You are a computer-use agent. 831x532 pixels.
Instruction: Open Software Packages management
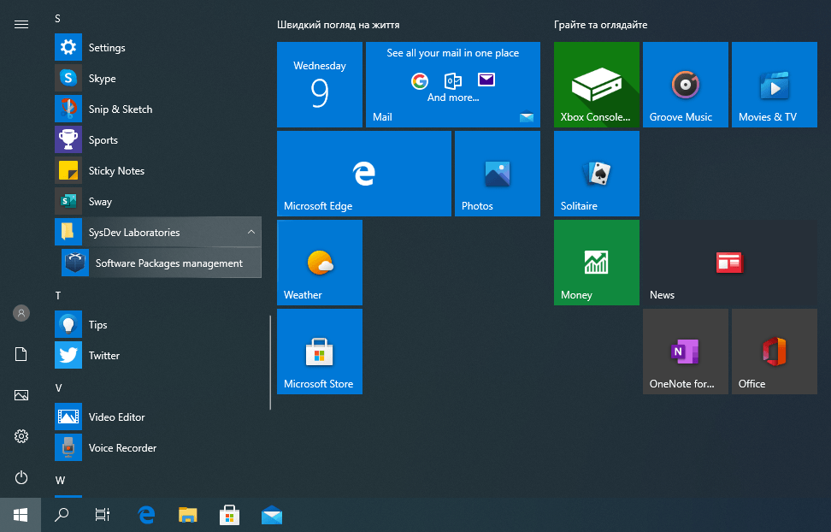tap(161, 263)
